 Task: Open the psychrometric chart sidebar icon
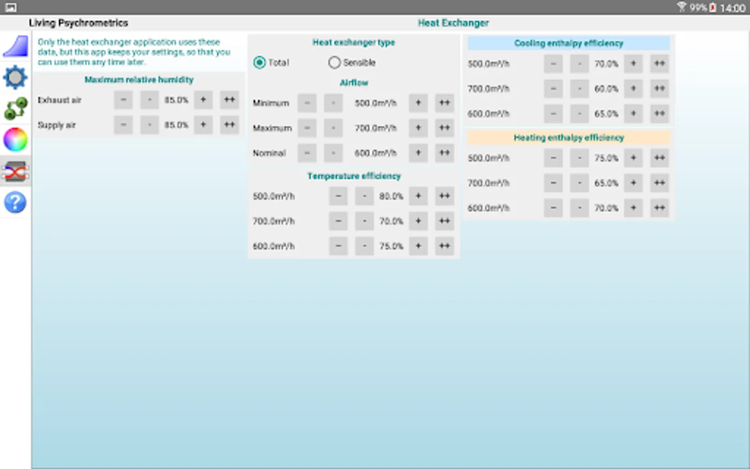tap(16, 46)
